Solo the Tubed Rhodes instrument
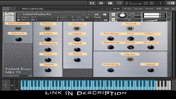Screen dimensions: 176x99 [113, 15]
